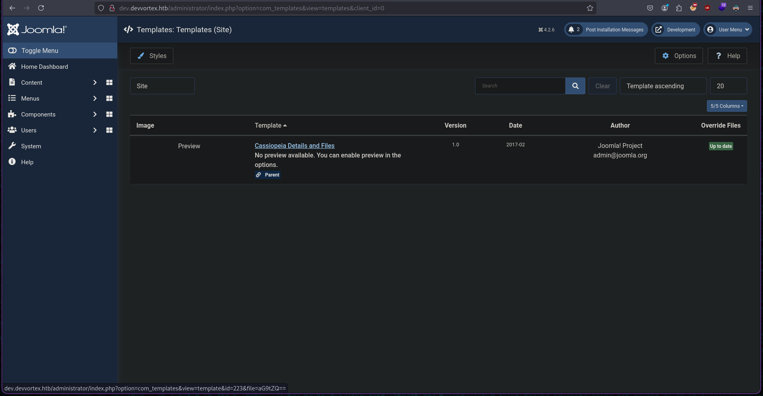Open the Components sidebar item
The height and width of the screenshot is (396, 763).
(38, 114)
